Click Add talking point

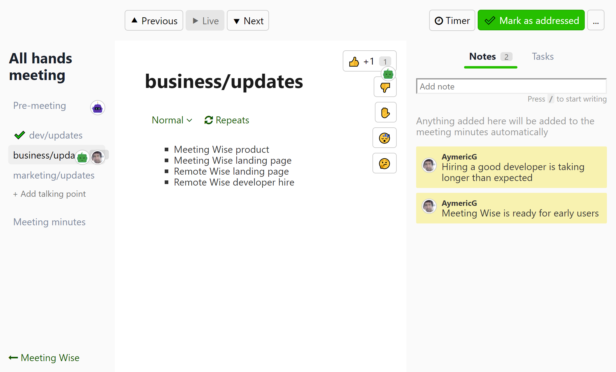[49, 194]
